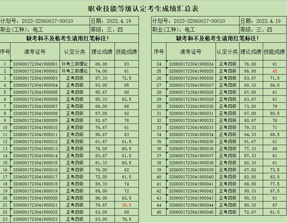This screenshot has height=223, width=287.
Task: Select 正考四级 cell in row 43
Action: 227,198
